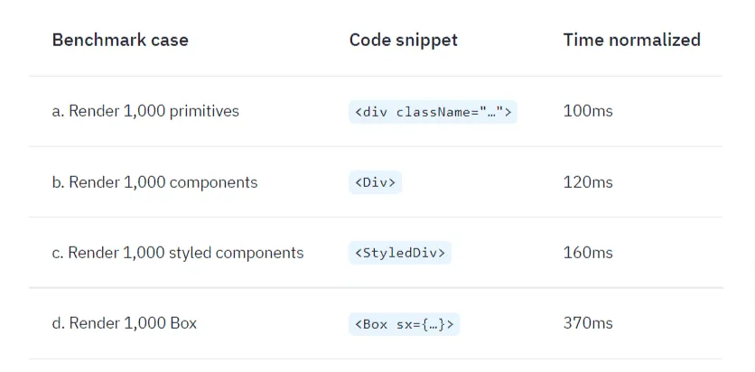Select the "a. Render 1,000 primitives" row label
755x372 pixels.
145,111
